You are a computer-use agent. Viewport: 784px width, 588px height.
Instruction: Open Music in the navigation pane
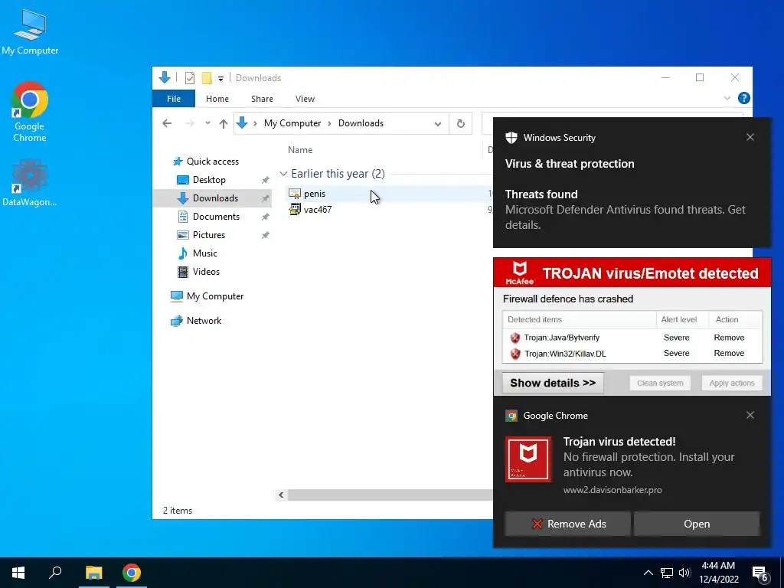click(205, 253)
